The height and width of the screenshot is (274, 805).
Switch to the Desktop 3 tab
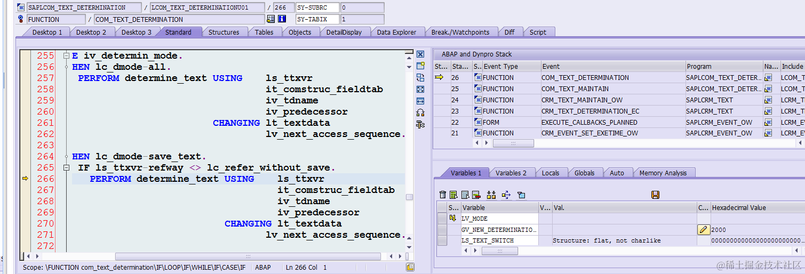point(137,32)
